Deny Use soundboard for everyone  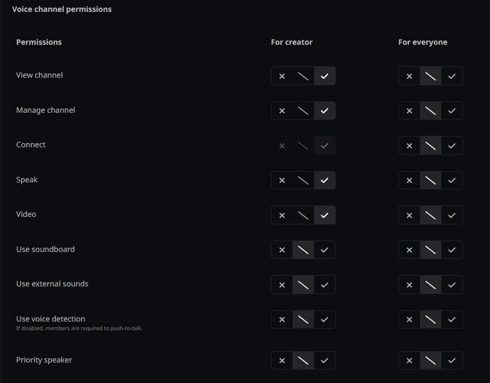[x=409, y=250]
